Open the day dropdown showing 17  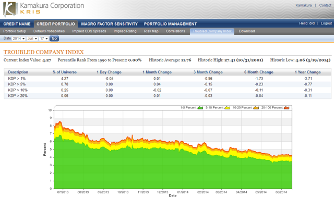[44, 39]
